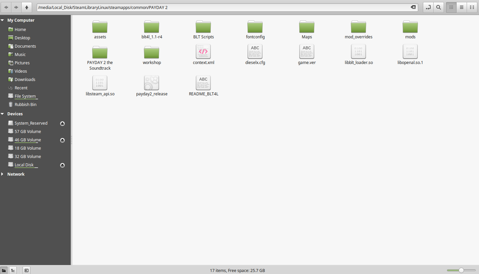
Task: Go back to the previous folder
Action: click(6, 7)
